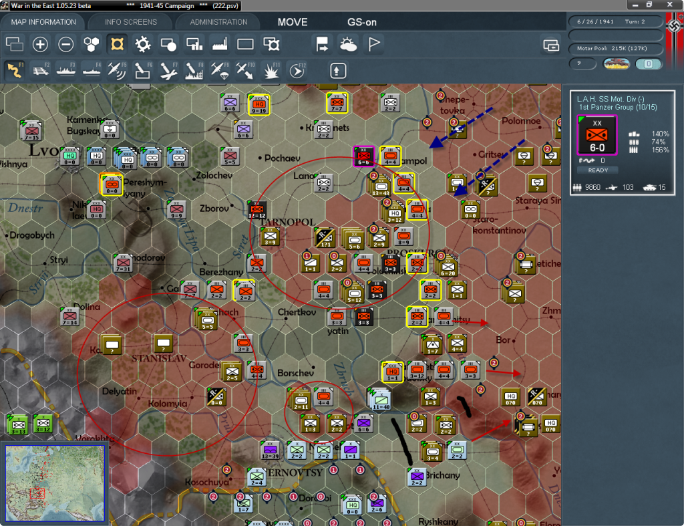The image size is (684, 526).
Task: Click the GS-on status label
Action: point(361,22)
